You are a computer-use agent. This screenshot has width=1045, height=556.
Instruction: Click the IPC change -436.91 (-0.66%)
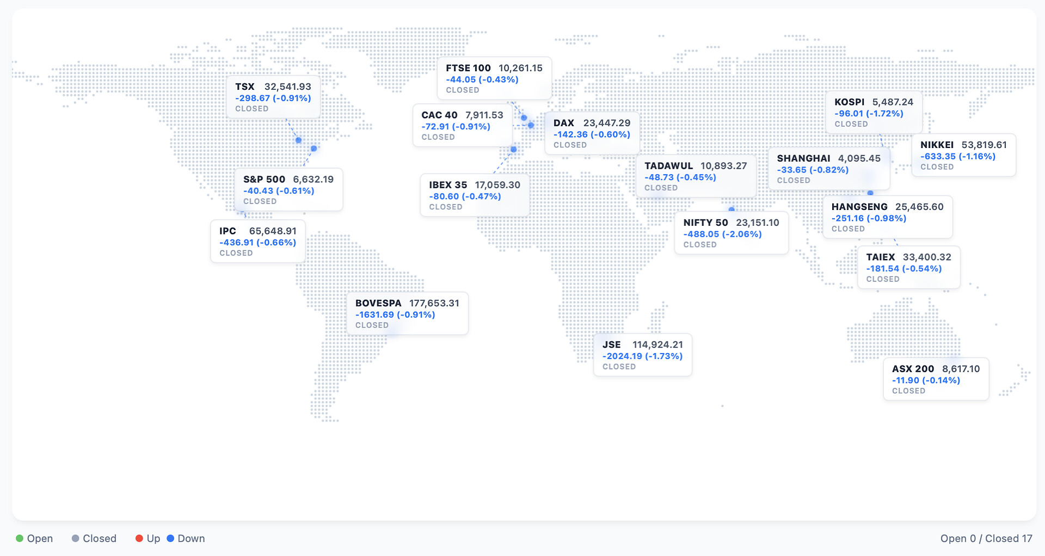[258, 243]
